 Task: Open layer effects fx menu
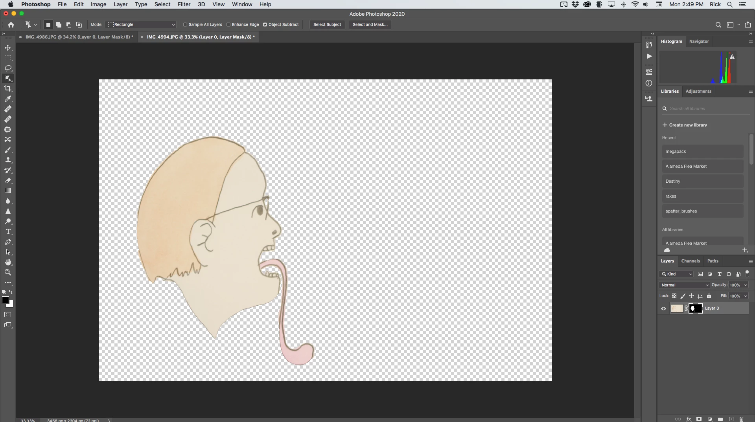click(689, 419)
